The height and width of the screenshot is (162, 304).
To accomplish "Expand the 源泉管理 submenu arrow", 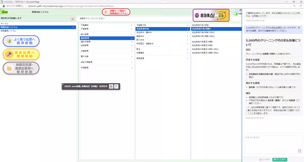I will pos(187,58).
